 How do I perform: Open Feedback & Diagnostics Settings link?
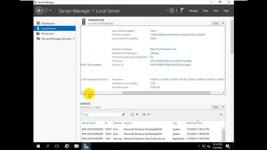[154, 53]
